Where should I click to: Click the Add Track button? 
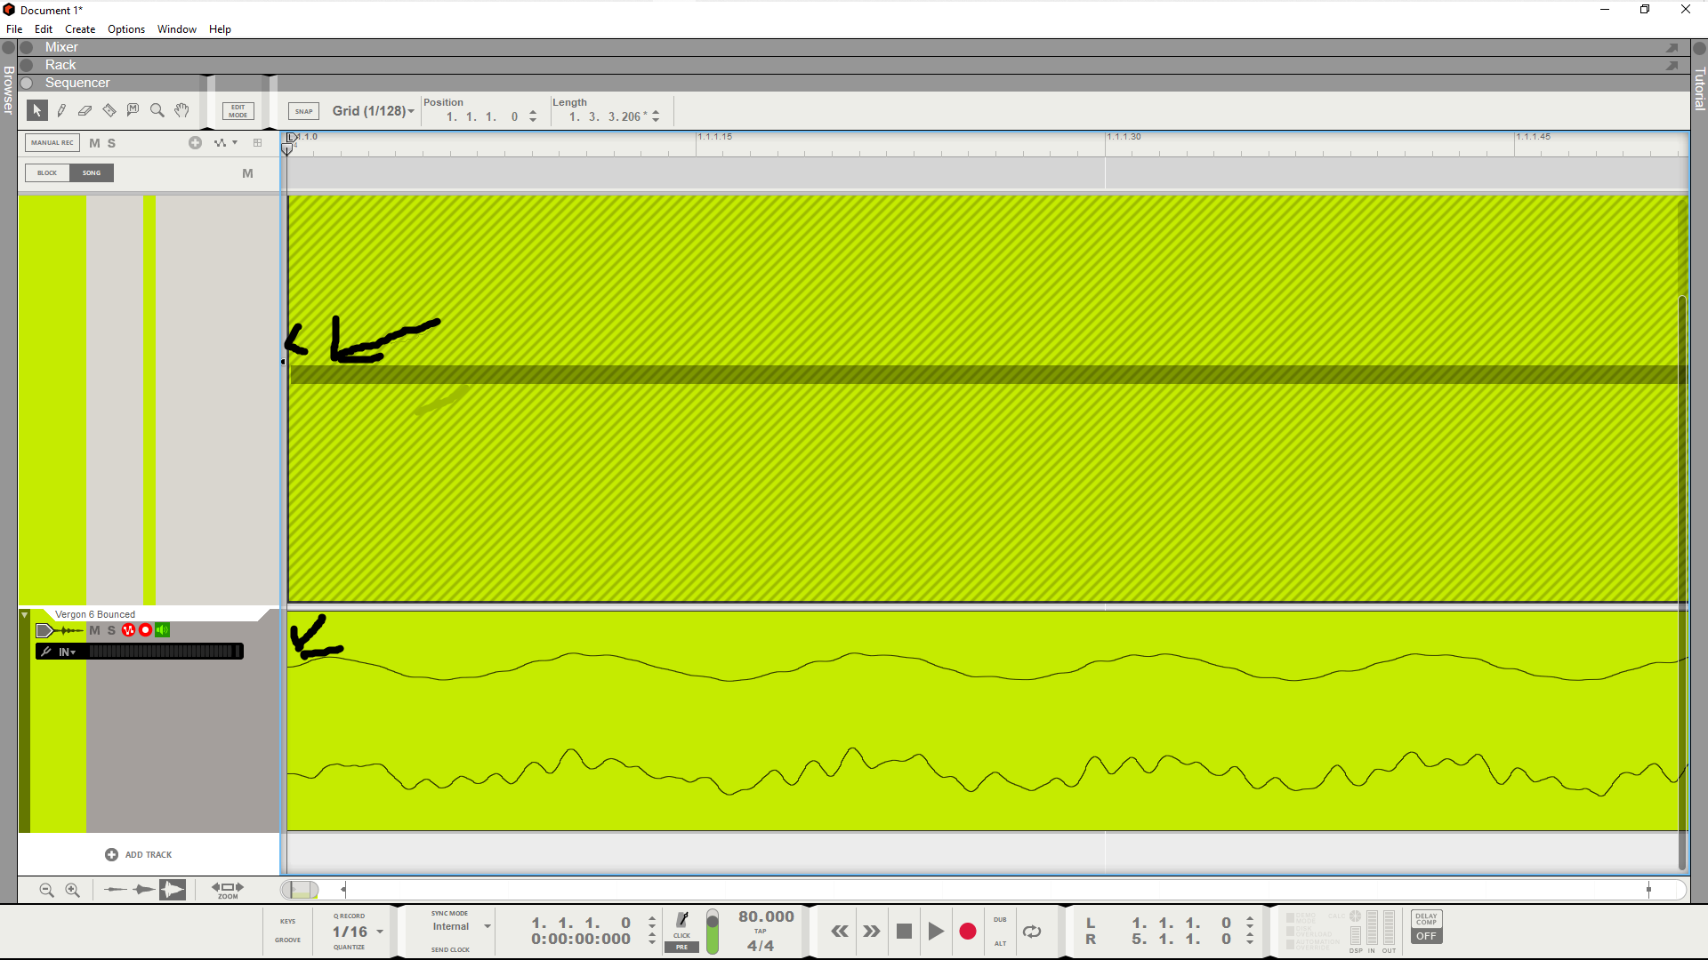pos(138,854)
